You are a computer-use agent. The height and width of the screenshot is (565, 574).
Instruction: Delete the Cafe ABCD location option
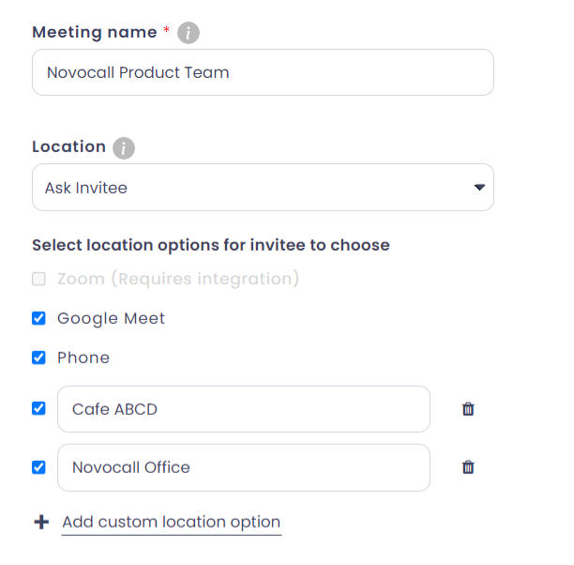tap(468, 409)
